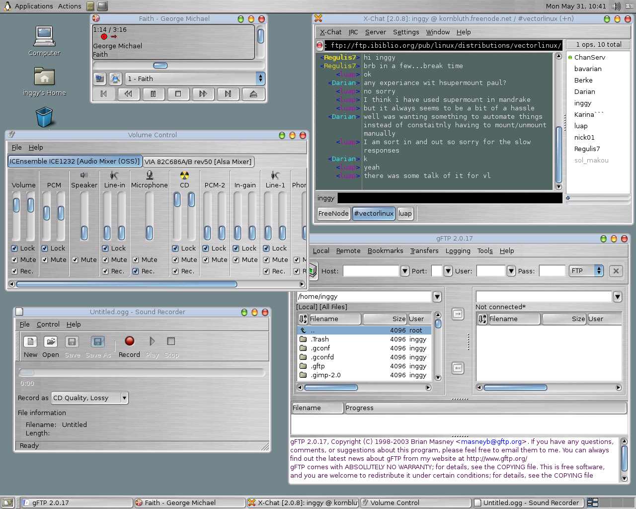Switch to the luap tab in X-Chat
This screenshot has width=636, height=509.
(x=405, y=213)
